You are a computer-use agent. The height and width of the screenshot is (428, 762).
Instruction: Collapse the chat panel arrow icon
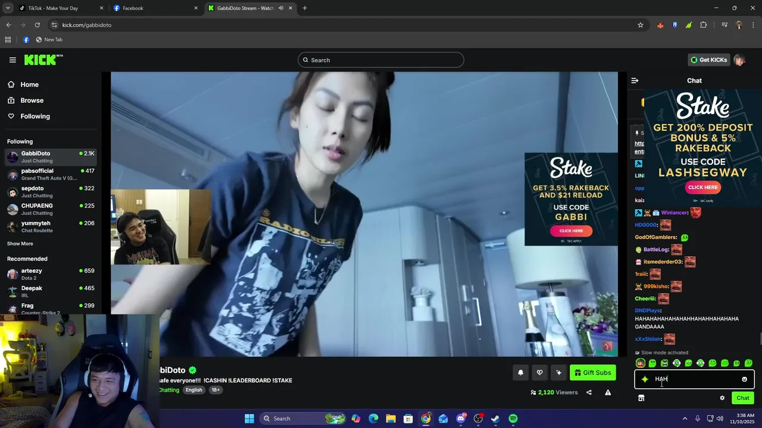click(x=635, y=80)
